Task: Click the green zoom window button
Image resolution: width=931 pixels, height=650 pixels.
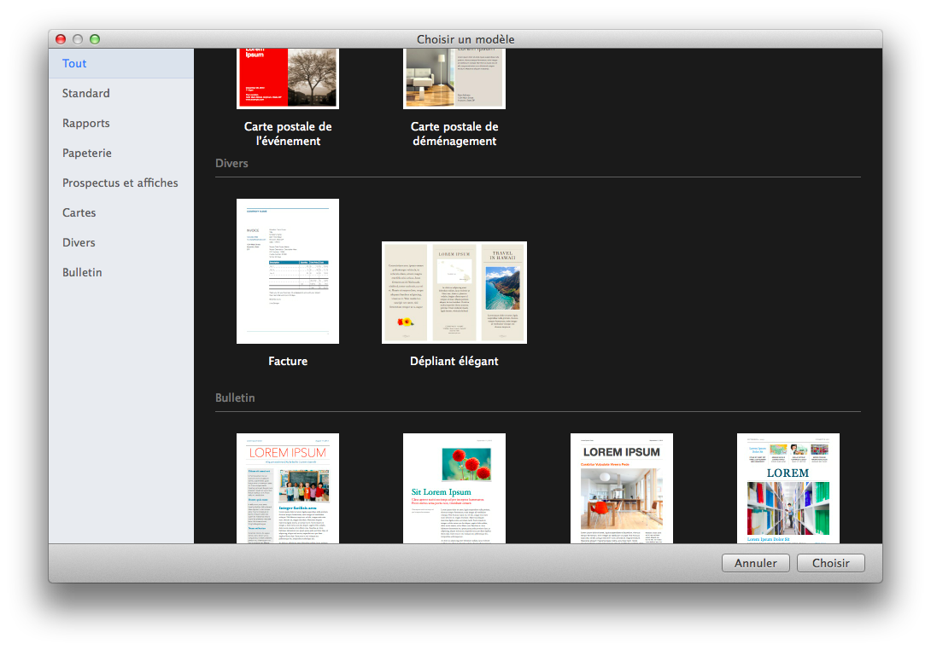Action: pos(95,39)
